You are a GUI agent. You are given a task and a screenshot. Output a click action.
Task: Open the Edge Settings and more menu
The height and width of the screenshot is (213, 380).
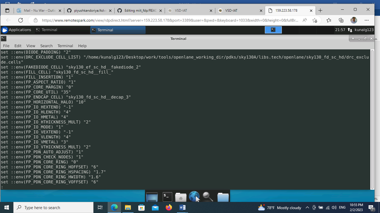367,20
